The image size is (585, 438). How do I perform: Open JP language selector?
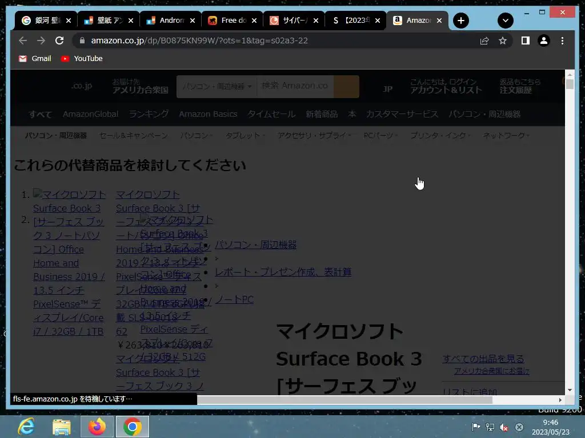(388, 89)
